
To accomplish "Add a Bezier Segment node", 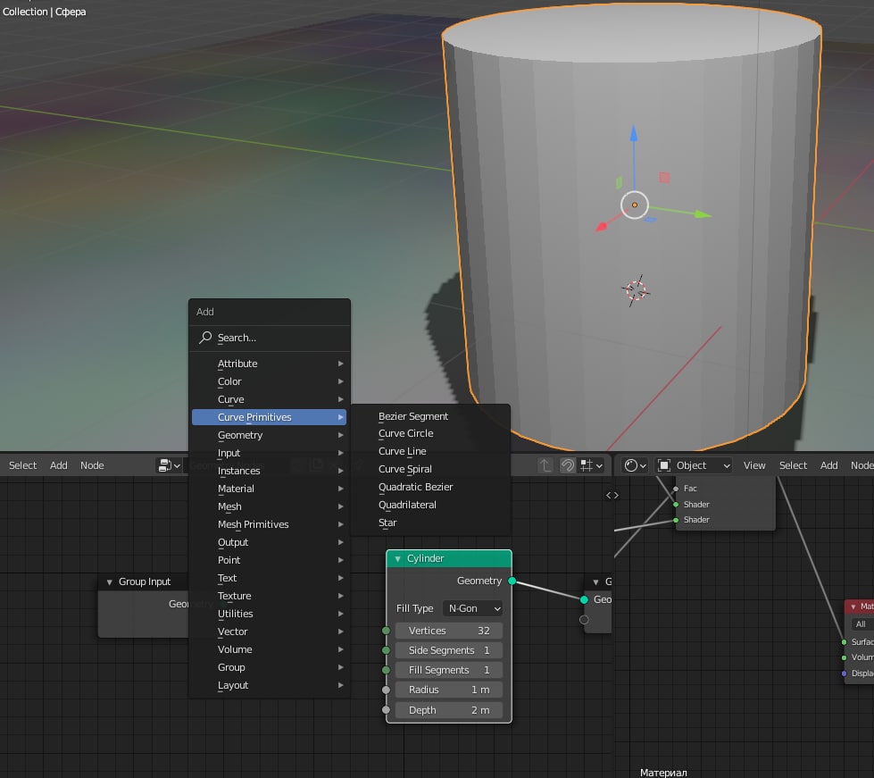I will 430,416.
